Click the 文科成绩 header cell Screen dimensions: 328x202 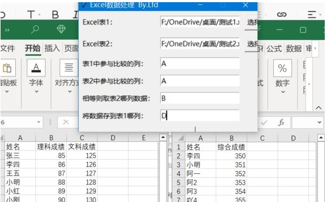82,147
